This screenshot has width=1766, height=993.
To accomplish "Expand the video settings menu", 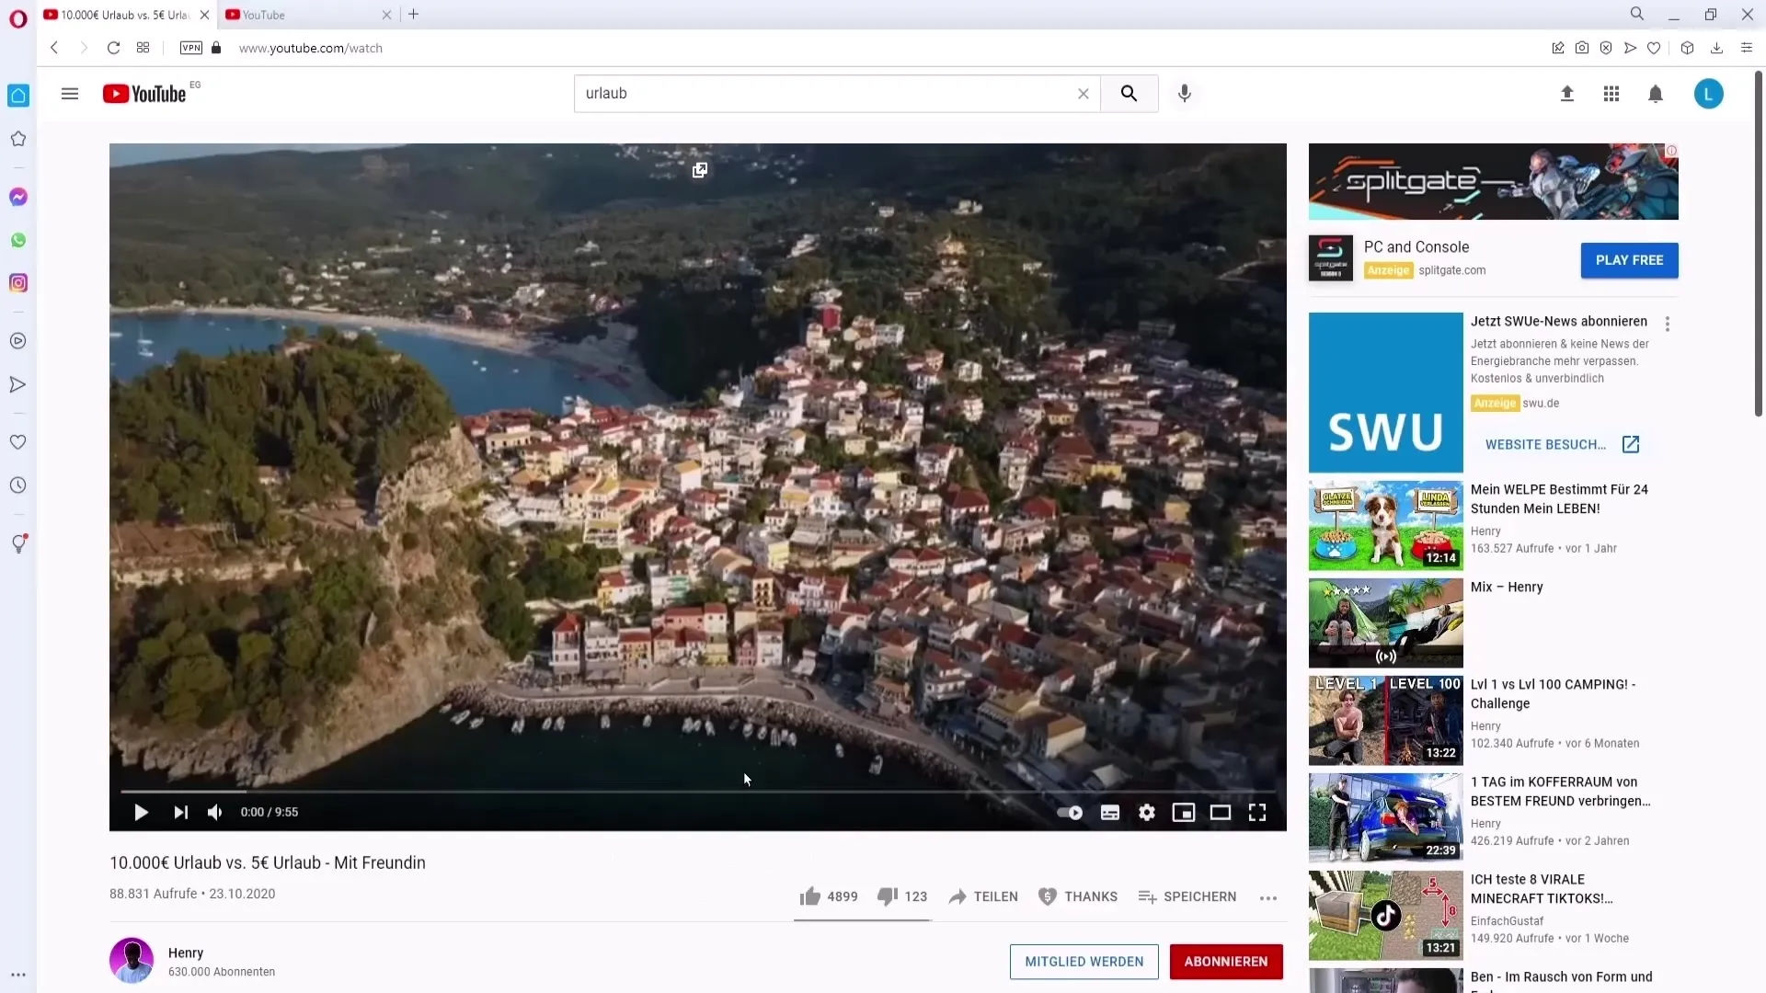I will [x=1146, y=813].
